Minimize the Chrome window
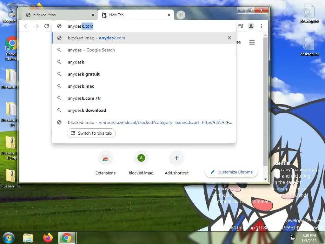 (x=242, y=10)
